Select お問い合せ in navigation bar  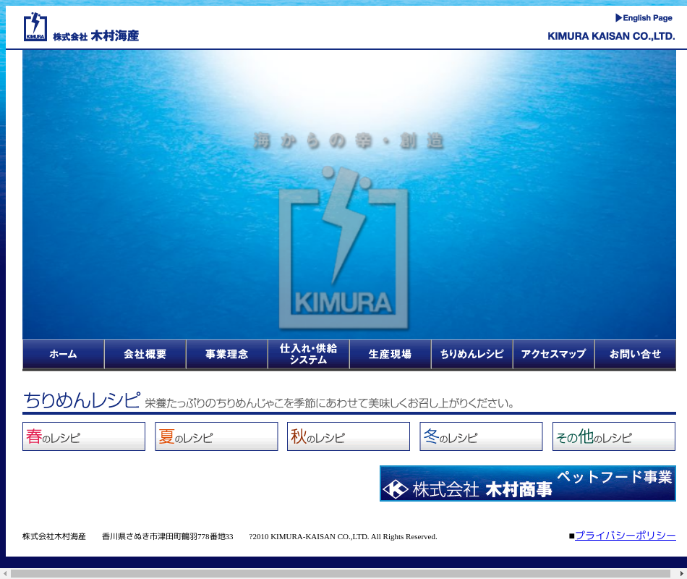point(635,355)
